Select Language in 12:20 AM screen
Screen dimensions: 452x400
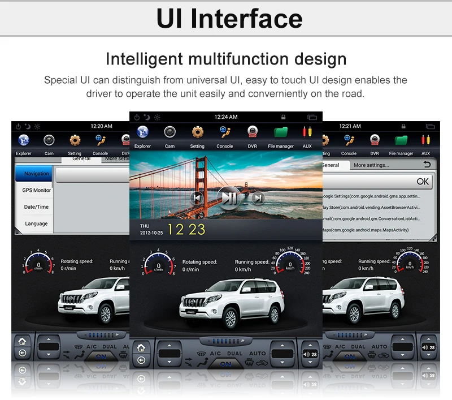36,223
